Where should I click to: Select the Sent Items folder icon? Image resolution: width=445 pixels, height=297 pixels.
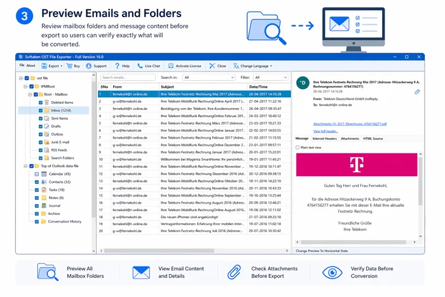(x=46, y=118)
